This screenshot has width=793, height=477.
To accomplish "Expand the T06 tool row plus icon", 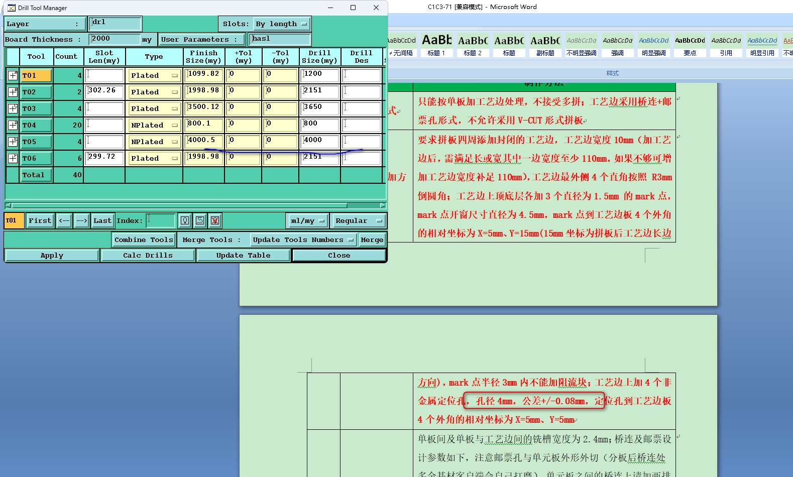I will coord(13,158).
